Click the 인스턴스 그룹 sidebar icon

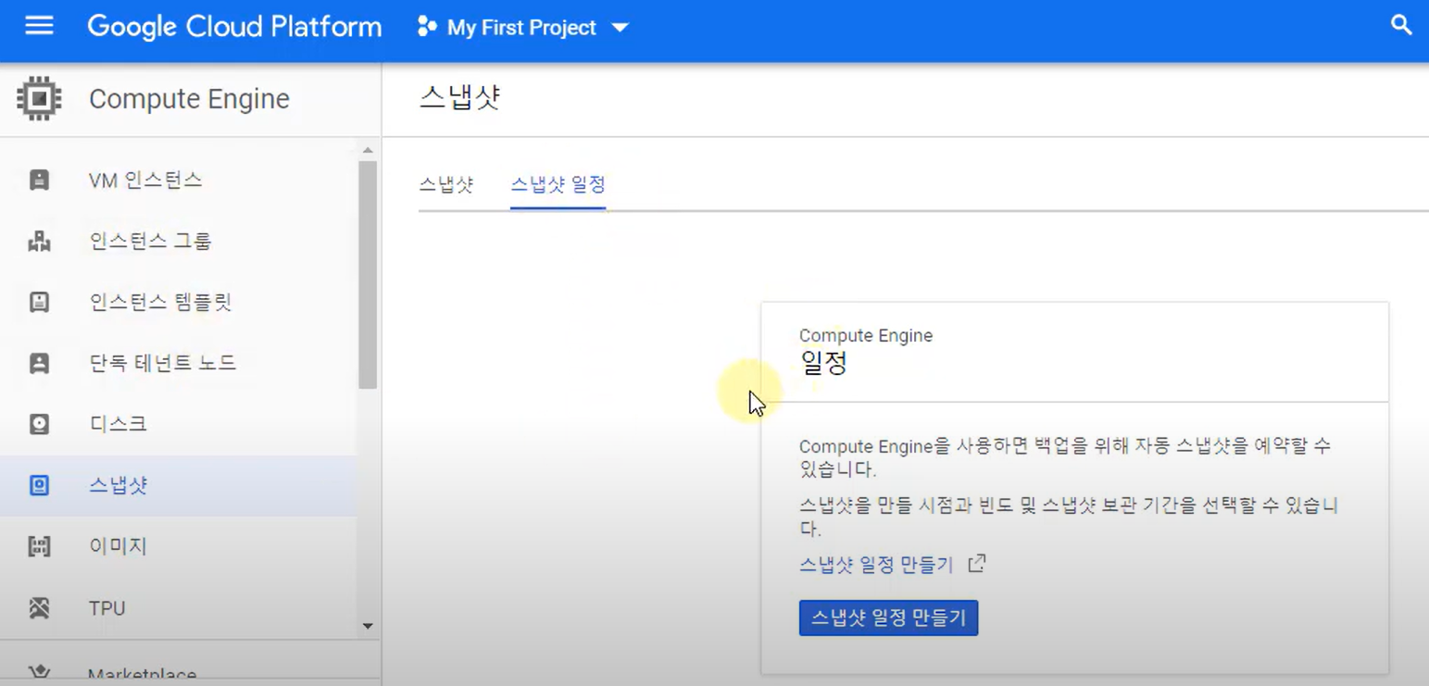pyautogui.click(x=39, y=241)
